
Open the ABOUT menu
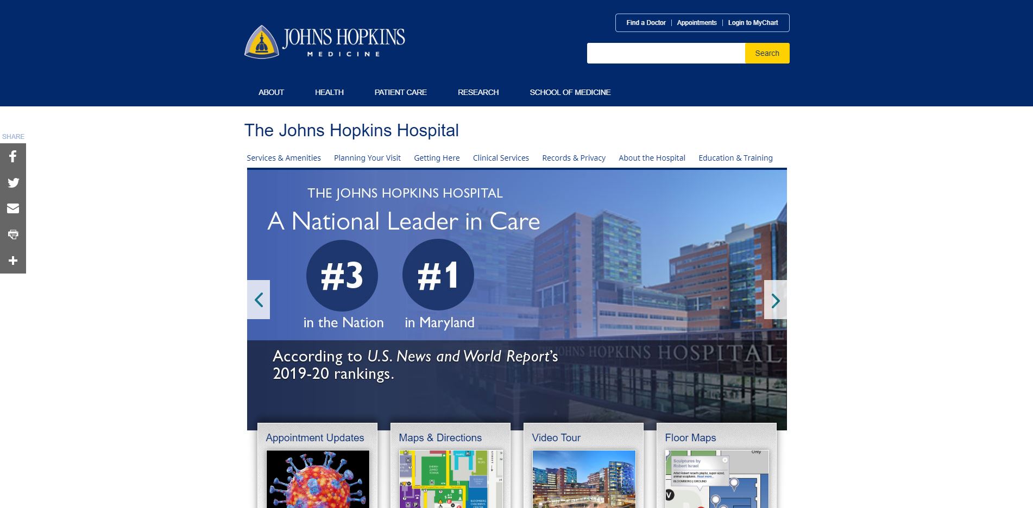pyautogui.click(x=271, y=92)
